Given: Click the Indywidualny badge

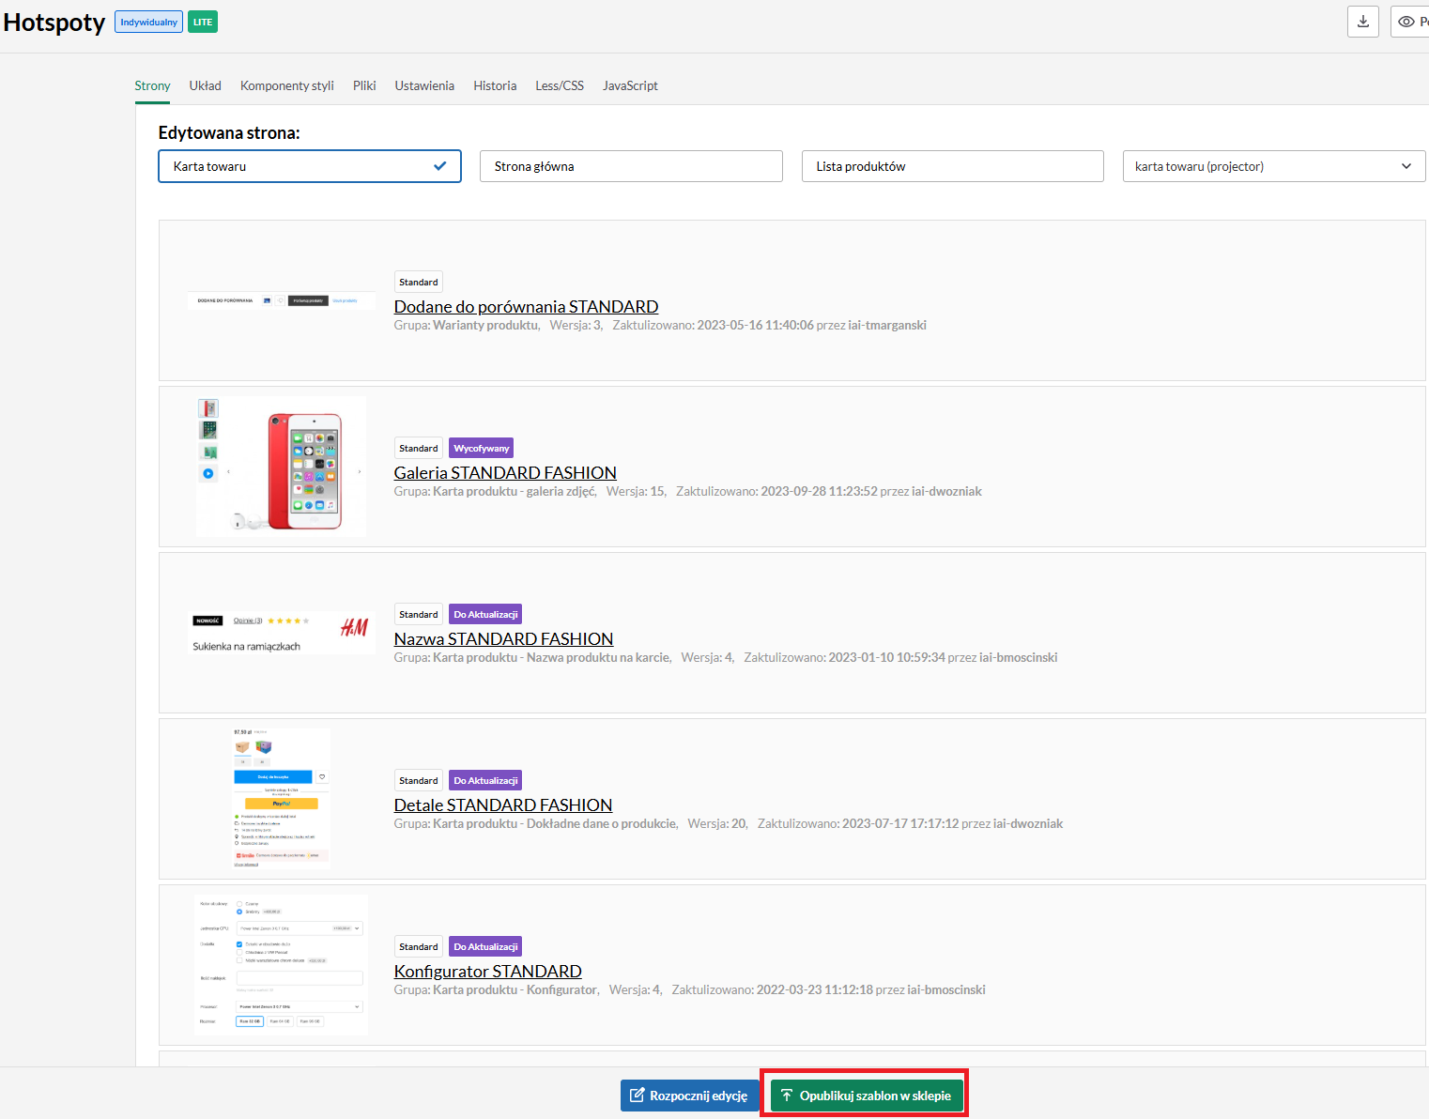Looking at the screenshot, I should click(148, 22).
